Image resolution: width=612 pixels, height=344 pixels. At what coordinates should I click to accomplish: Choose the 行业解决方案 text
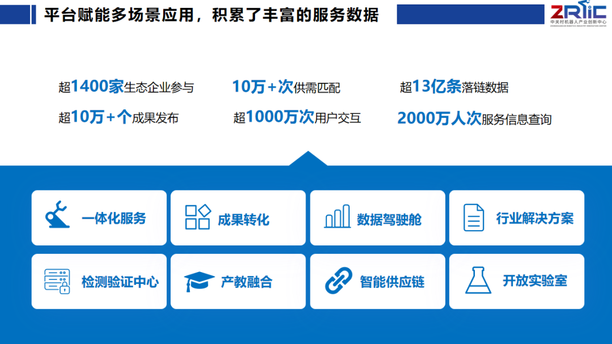534,219
